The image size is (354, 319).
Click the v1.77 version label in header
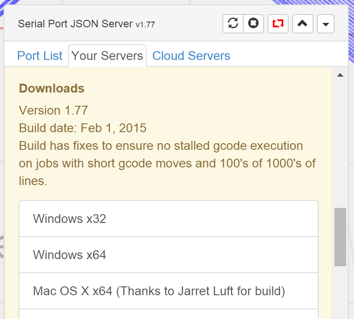pyautogui.click(x=145, y=25)
